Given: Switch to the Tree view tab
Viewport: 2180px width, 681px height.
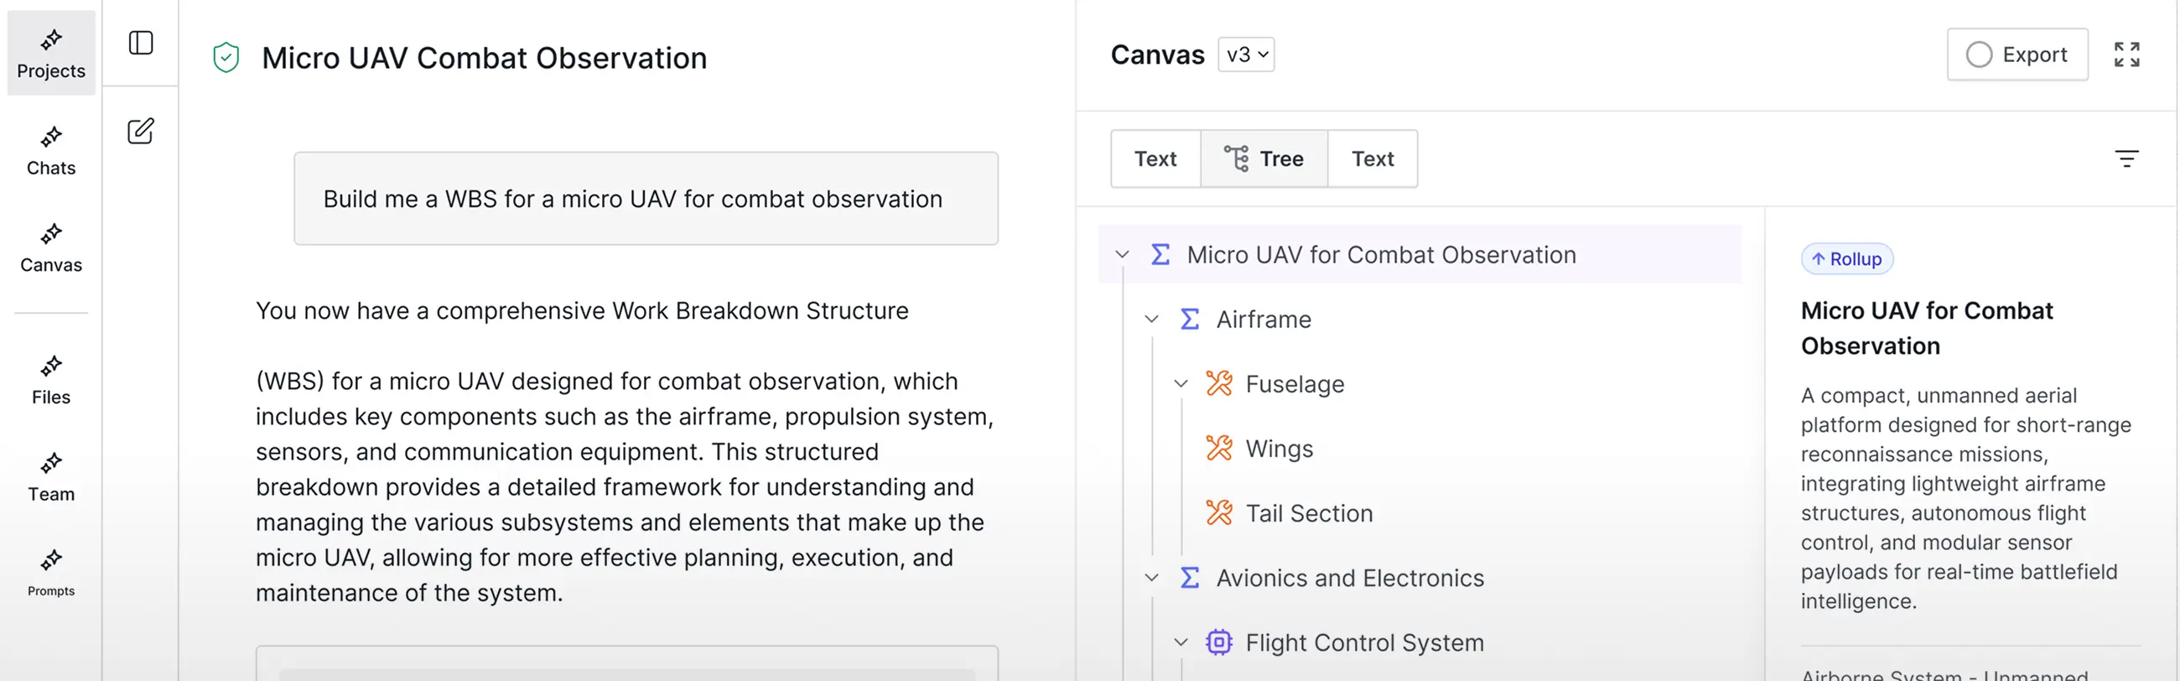Looking at the screenshot, I should click(x=1264, y=159).
